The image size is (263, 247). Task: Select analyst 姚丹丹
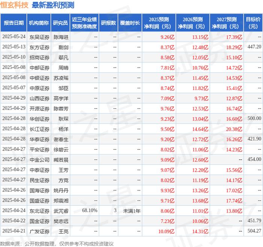tap(61, 190)
